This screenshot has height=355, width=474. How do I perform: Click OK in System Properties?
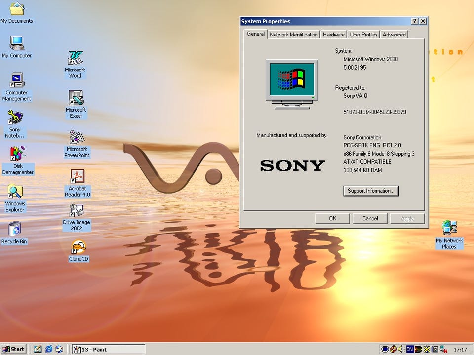pyautogui.click(x=332, y=218)
